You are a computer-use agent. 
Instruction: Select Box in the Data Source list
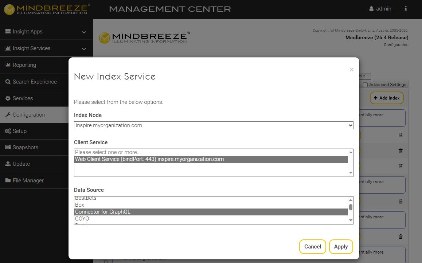coord(211,205)
